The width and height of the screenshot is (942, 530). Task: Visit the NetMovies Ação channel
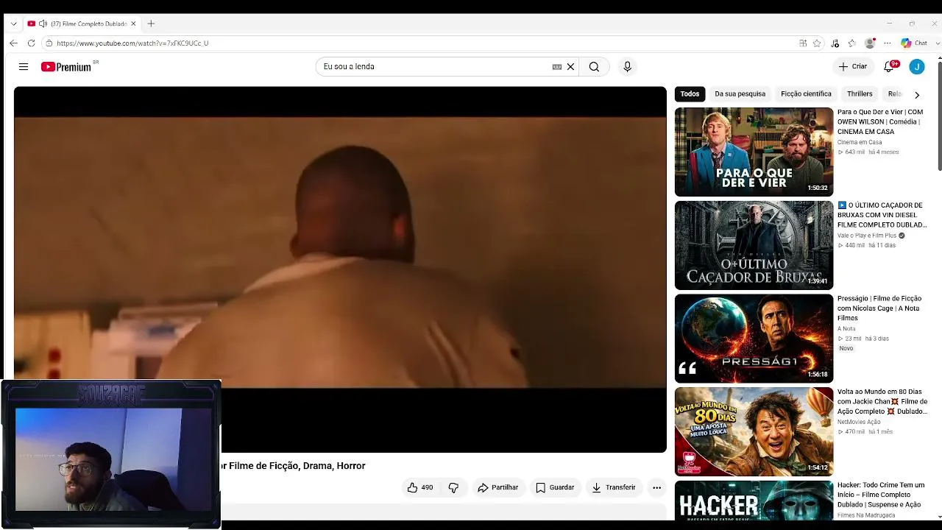[x=859, y=422]
